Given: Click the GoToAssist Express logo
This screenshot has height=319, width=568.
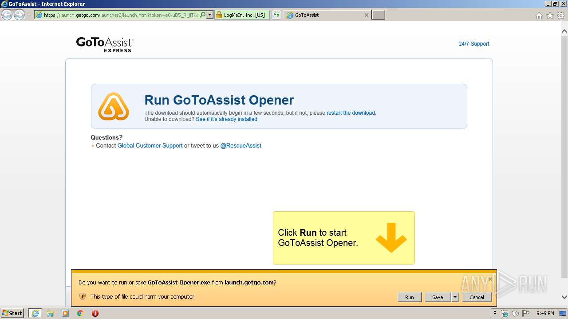Looking at the screenshot, I should pyautogui.click(x=105, y=45).
